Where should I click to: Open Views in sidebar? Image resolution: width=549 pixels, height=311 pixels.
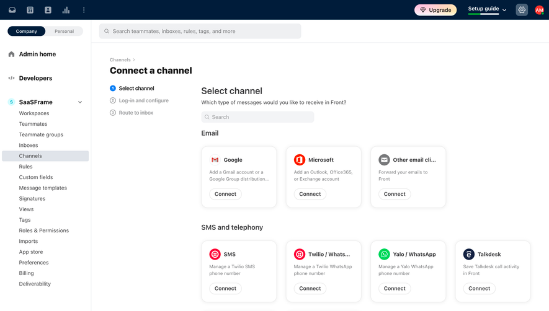click(26, 209)
